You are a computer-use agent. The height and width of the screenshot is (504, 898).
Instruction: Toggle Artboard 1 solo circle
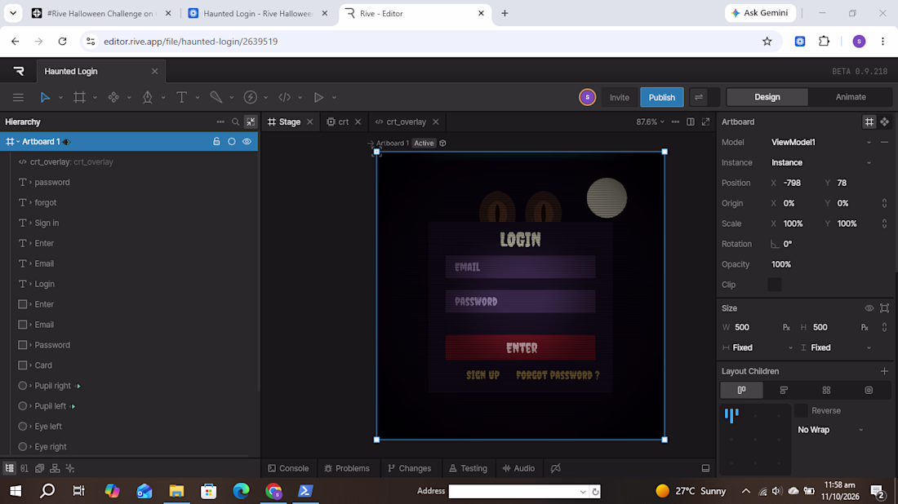(x=231, y=141)
